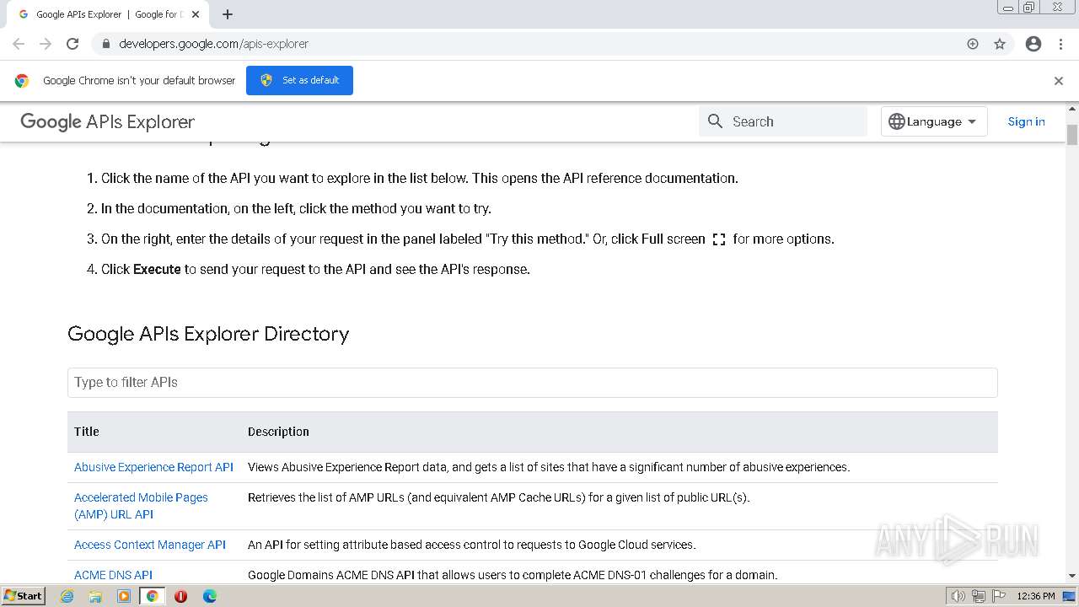Close the Google APIs Explorer tab
This screenshot has height=607, width=1079.
tap(196, 14)
